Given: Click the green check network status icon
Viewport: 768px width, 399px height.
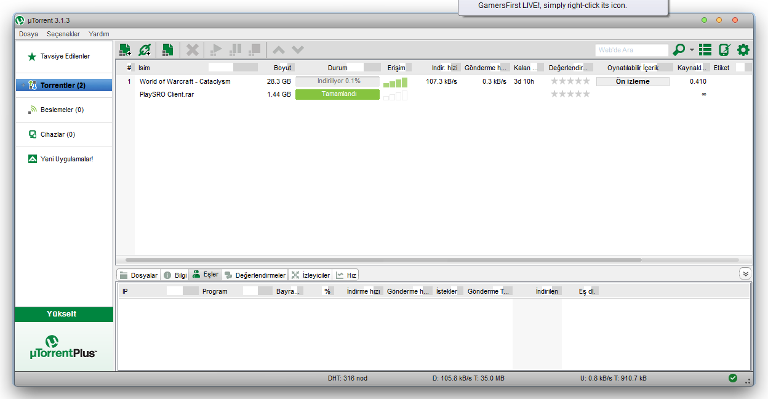Looking at the screenshot, I should 733,378.
